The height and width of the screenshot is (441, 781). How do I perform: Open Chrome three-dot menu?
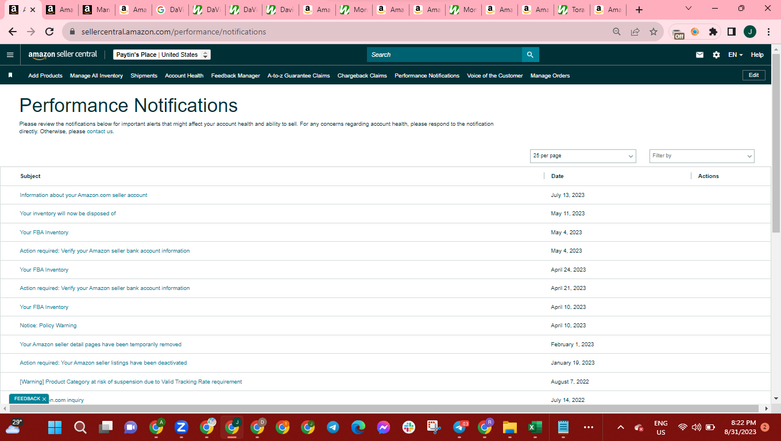coord(768,32)
